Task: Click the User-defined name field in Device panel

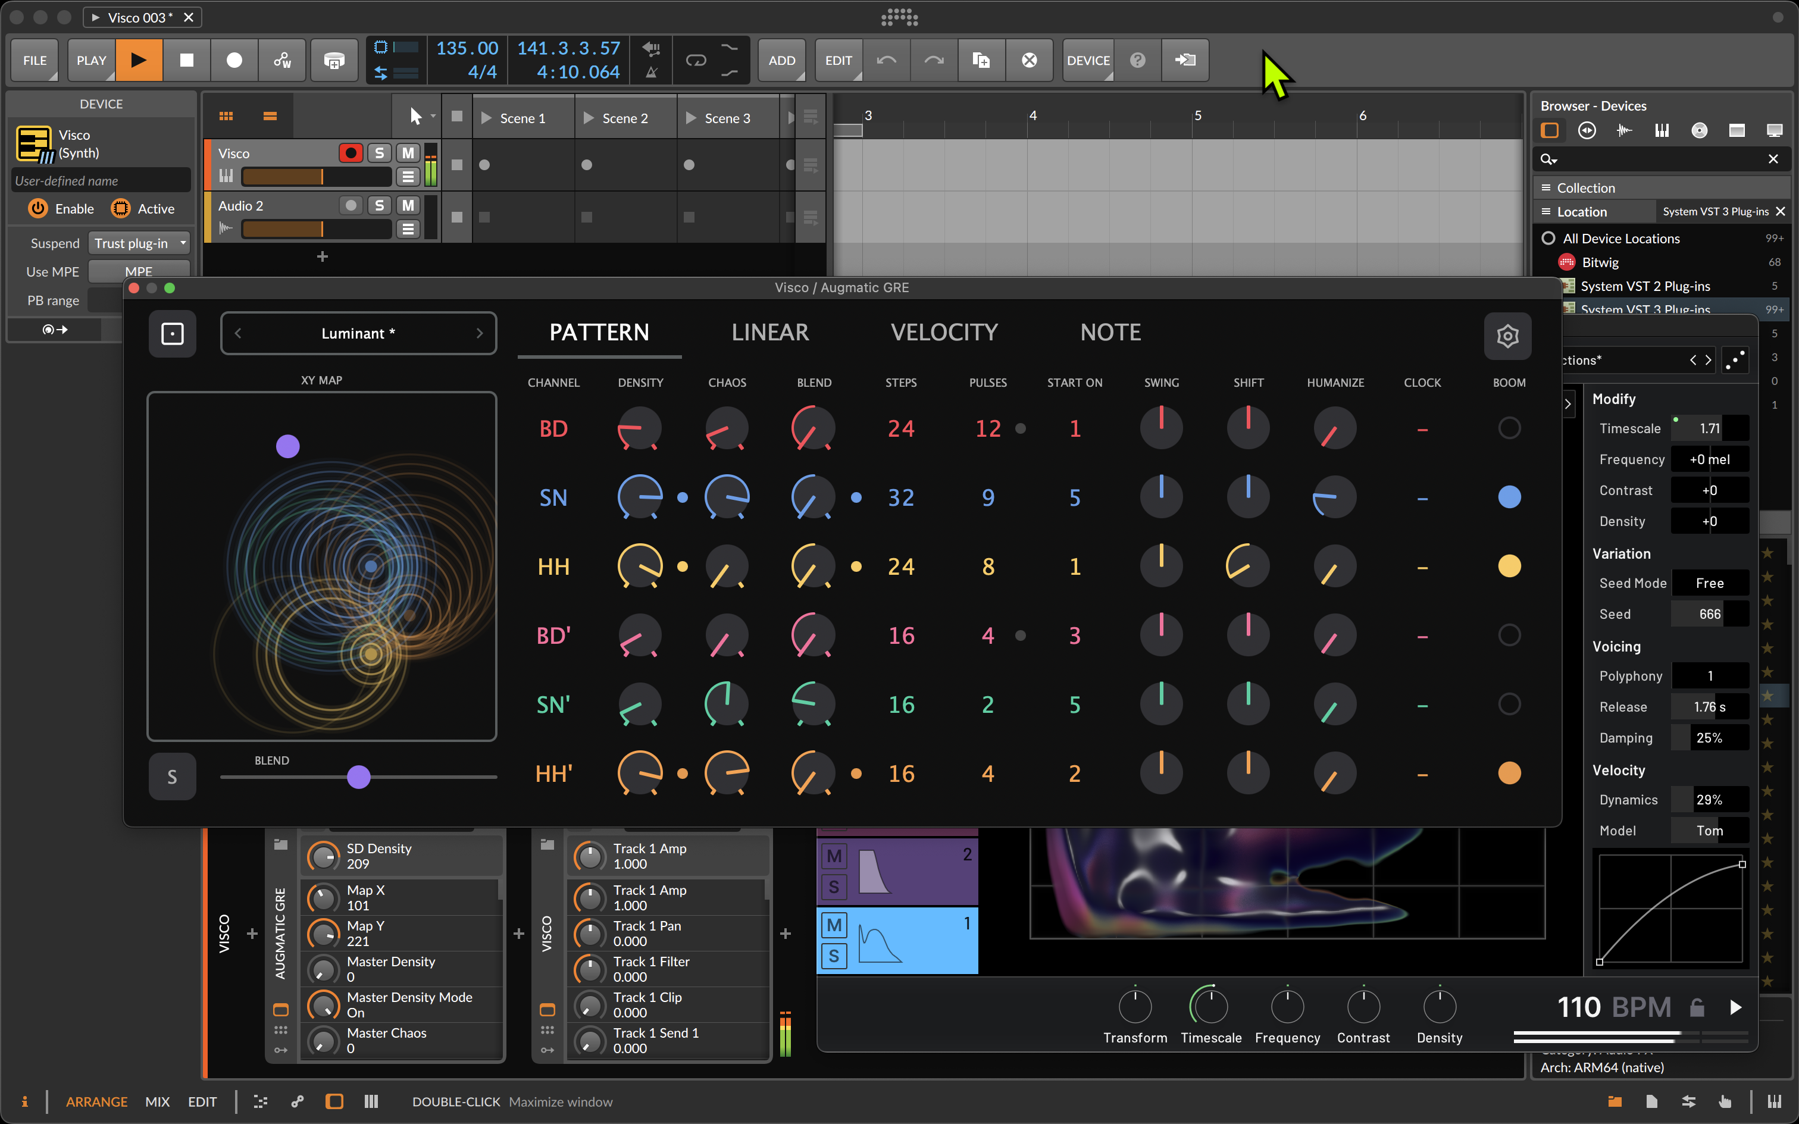Action: pyautogui.click(x=101, y=180)
